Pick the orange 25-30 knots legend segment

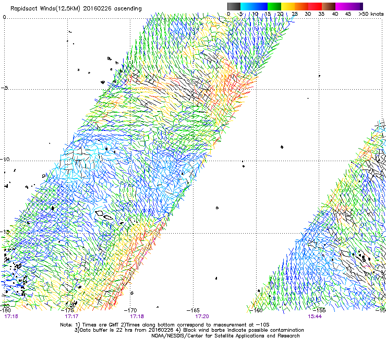[301, 6]
